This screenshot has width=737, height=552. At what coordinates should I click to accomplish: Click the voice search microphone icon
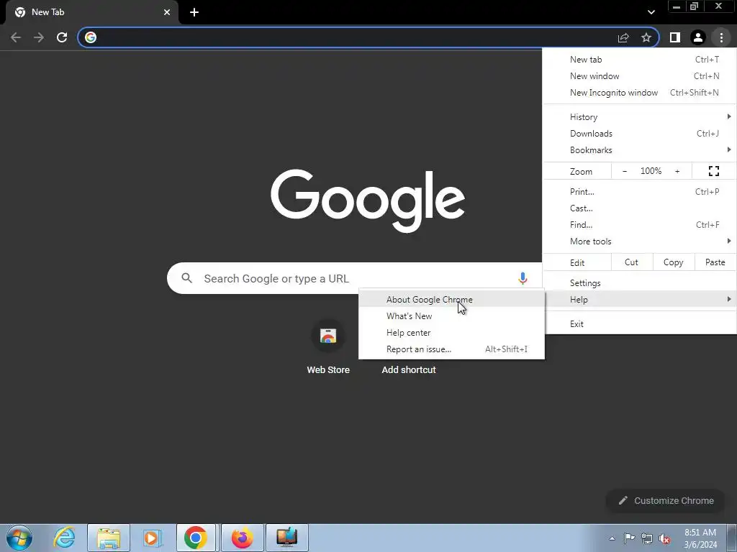pyautogui.click(x=523, y=278)
